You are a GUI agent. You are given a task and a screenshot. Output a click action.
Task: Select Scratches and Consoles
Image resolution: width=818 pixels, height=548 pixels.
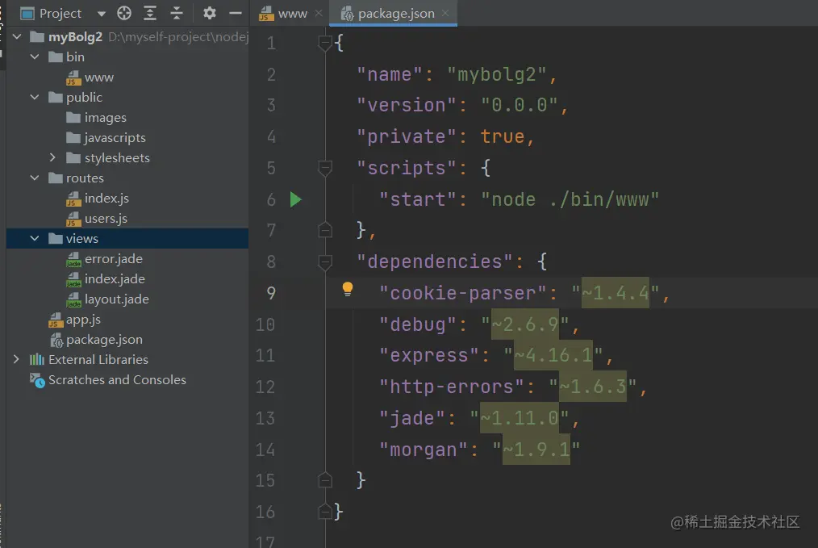(x=118, y=380)
